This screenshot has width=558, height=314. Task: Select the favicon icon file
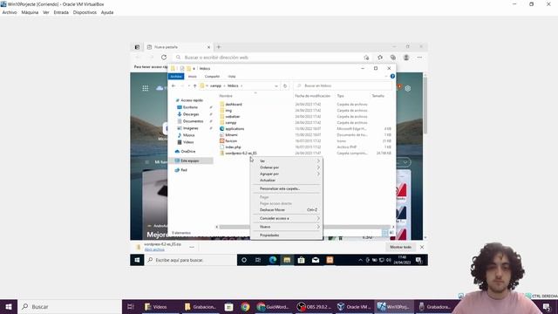pyautogui.click(x=231, y=140)
